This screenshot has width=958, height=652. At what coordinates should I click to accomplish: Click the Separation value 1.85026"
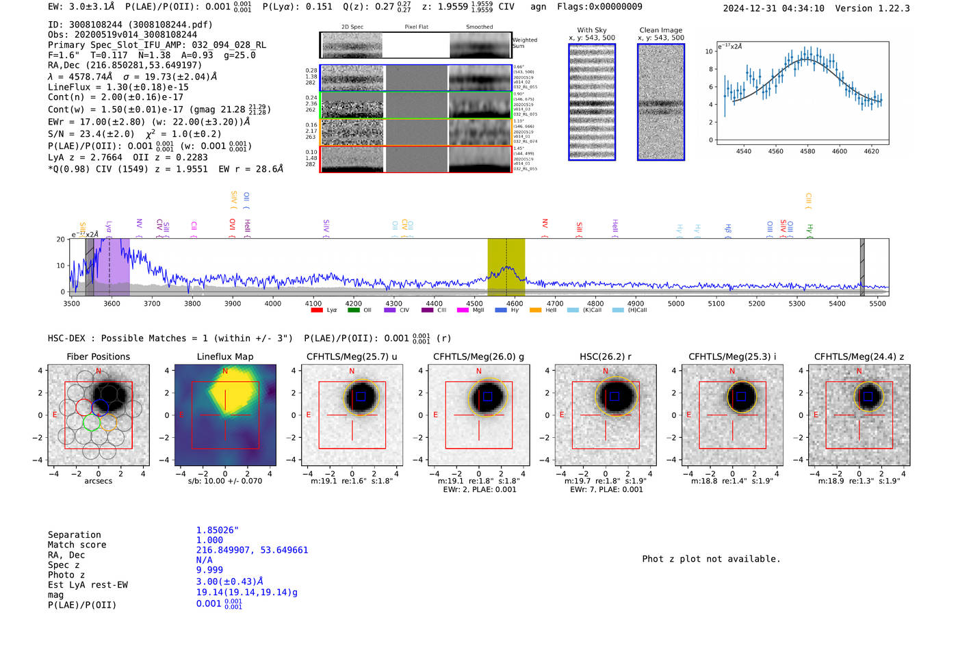(218, 530)
